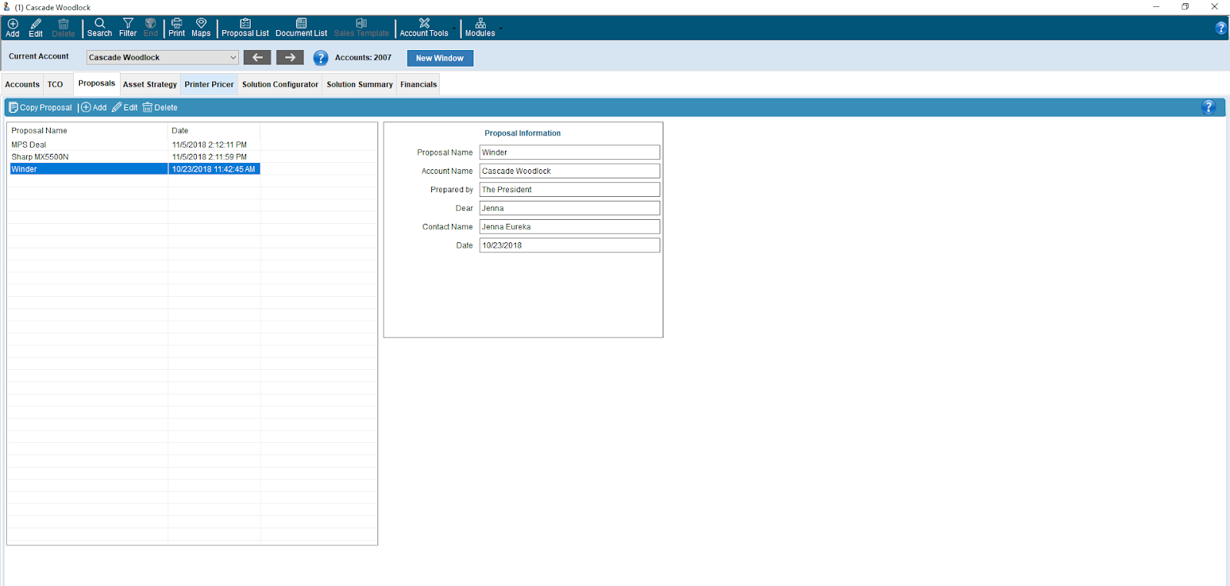Viewport: 1230px width, 586px height.
Task: Click date cell 11/5/2018 2:11:59 PM
Action: pyautogui.click(x=214, y=157)
